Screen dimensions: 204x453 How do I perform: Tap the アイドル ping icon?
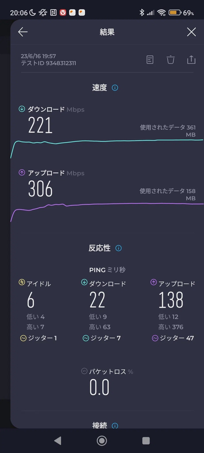pos(22,282)
